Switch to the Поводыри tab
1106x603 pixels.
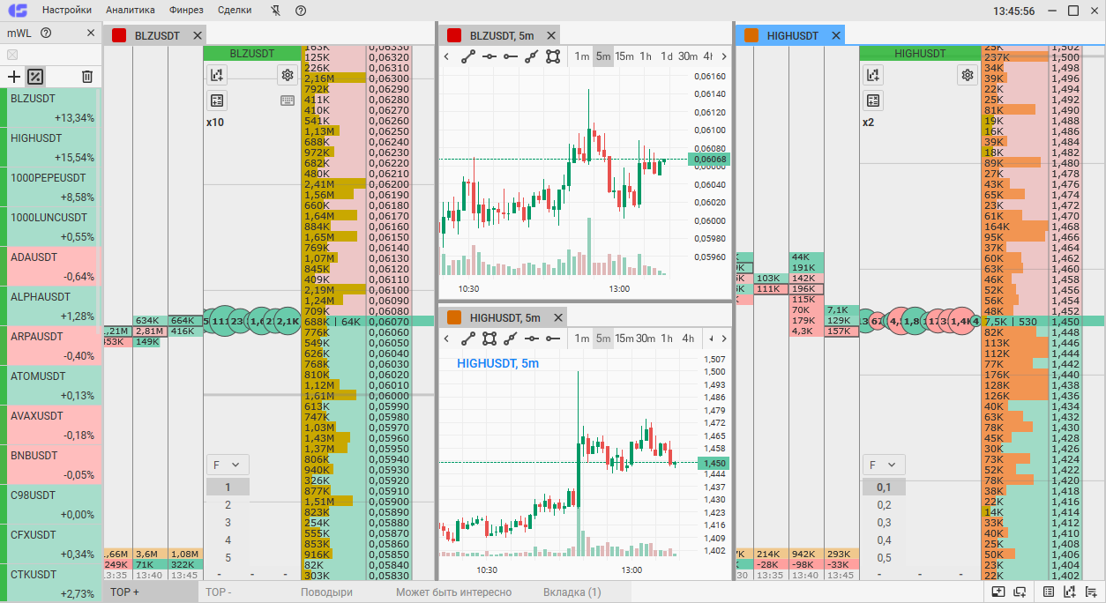(326, 592)
